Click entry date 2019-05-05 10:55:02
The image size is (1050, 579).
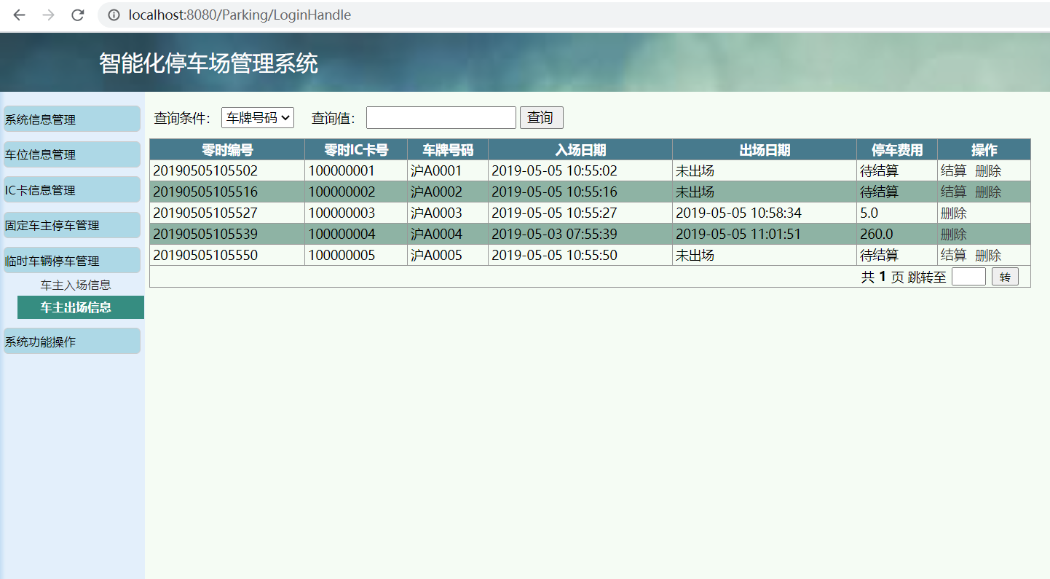(x=554, y=170)
